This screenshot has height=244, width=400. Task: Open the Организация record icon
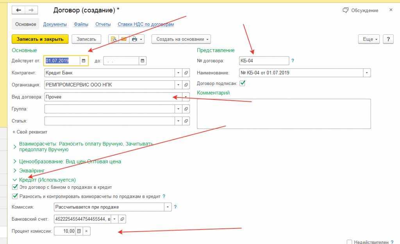coord(186,85)
